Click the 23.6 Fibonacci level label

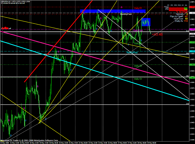pos(188,103)
